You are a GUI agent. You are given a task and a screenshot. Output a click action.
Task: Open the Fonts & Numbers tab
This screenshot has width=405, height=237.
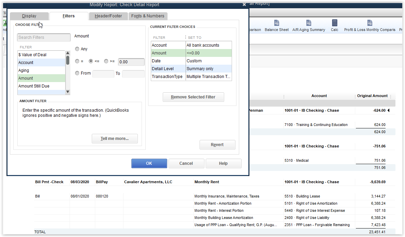pyautogui.click(x=148, y=16)
